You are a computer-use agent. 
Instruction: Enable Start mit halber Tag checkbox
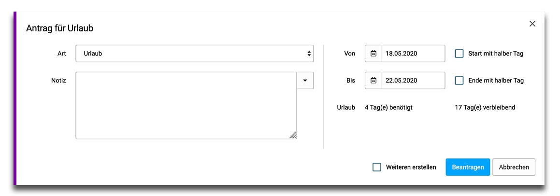(459, 53)
